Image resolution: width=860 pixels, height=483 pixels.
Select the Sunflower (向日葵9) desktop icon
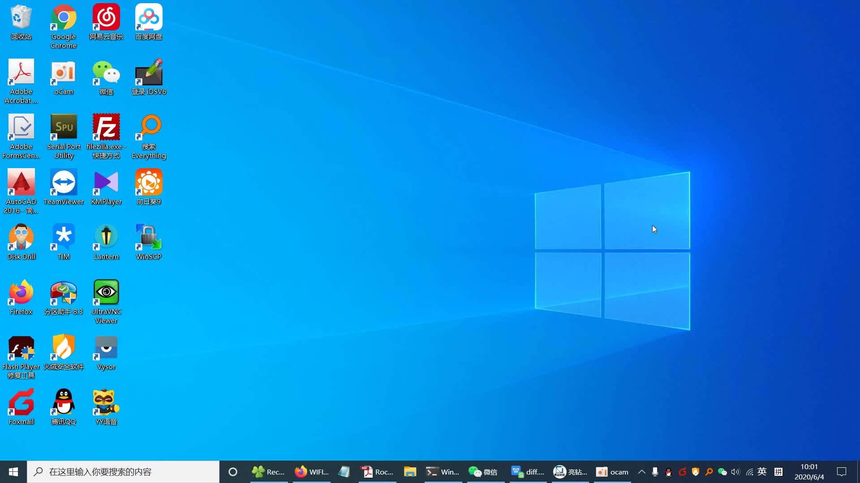(x=149, y=187)
